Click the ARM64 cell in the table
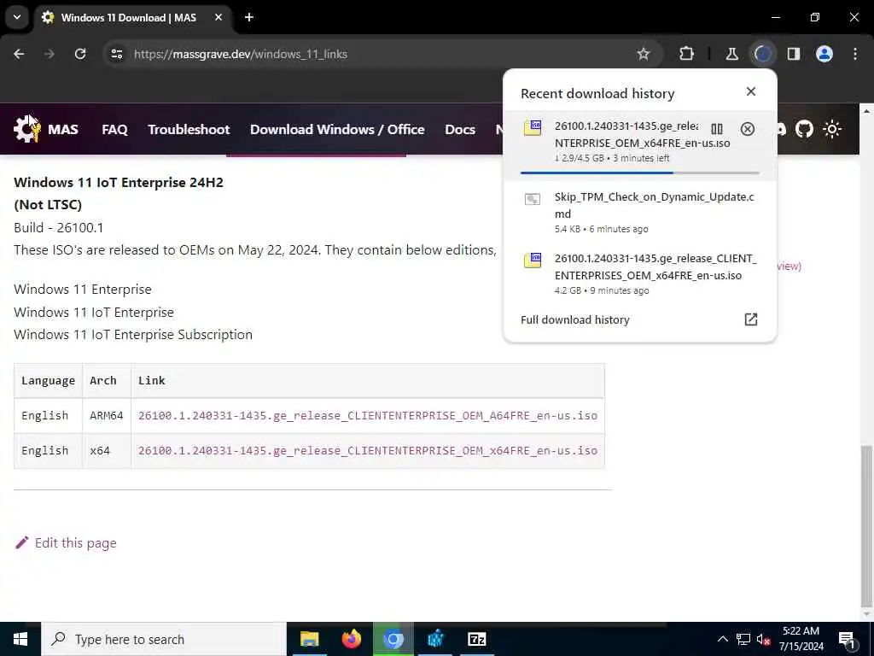The height and width of the screenshot is (656, 874). pyautogui.click(x=107, y=416)
